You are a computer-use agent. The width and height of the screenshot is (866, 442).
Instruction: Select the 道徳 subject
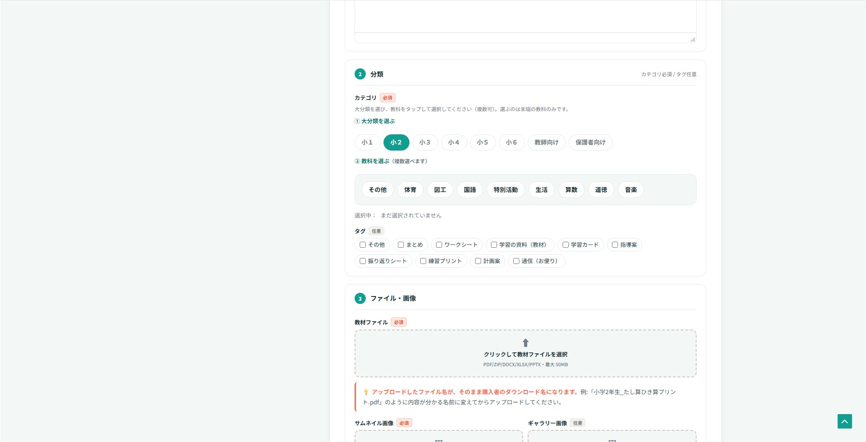click(601, 190)
